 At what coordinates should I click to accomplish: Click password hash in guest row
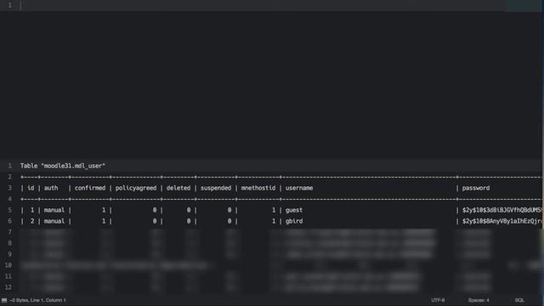(x=501, y=210)
